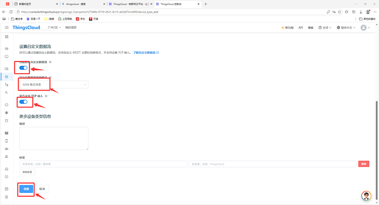Open the 天猫 bookmark
This screenshot has width=379, height=205.
[93, 19]
